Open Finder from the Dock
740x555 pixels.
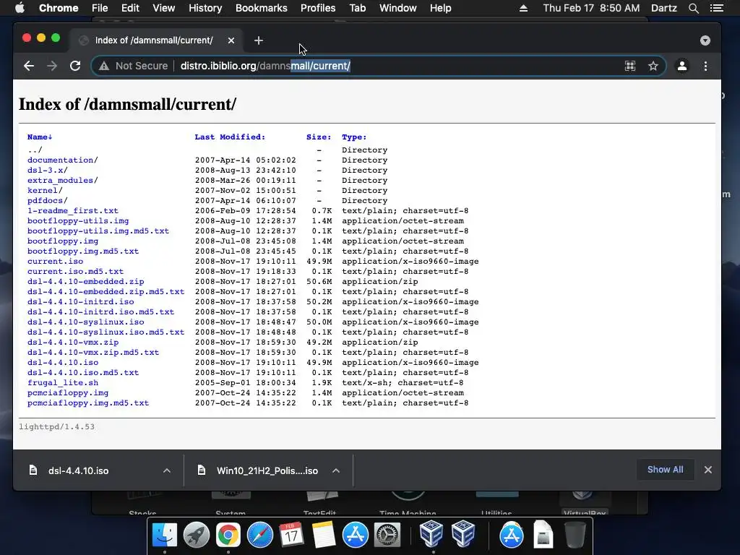165,535
